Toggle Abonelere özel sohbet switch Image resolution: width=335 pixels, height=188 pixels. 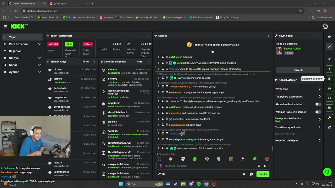click(318, 104)
